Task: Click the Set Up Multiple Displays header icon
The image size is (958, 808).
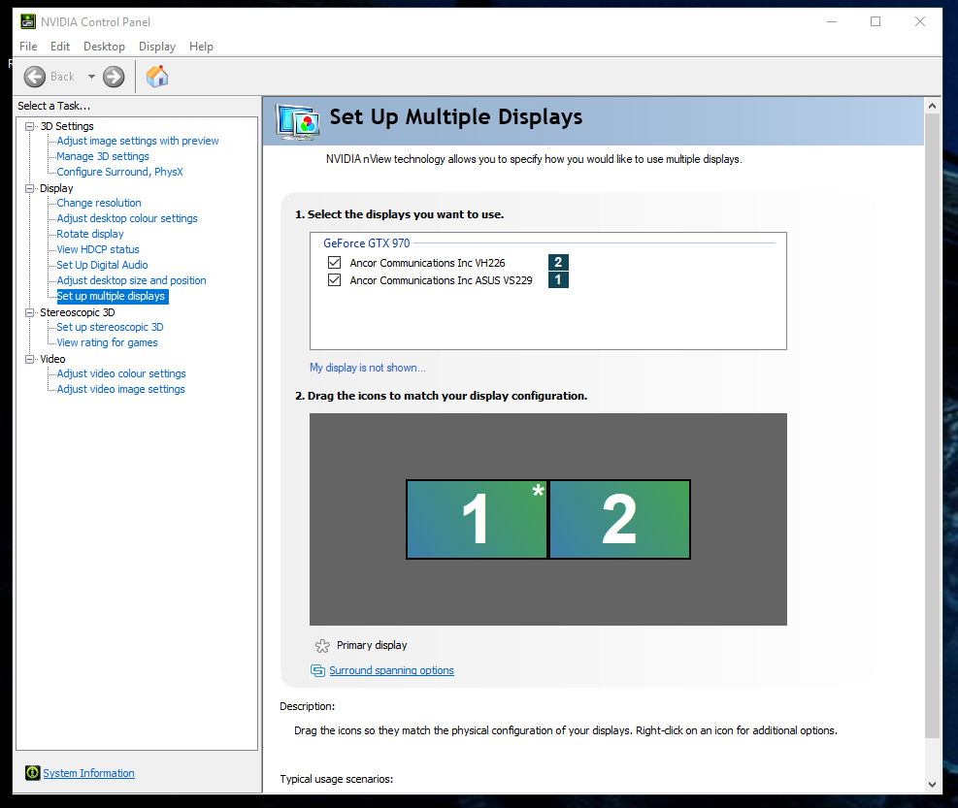Action: 298,121
